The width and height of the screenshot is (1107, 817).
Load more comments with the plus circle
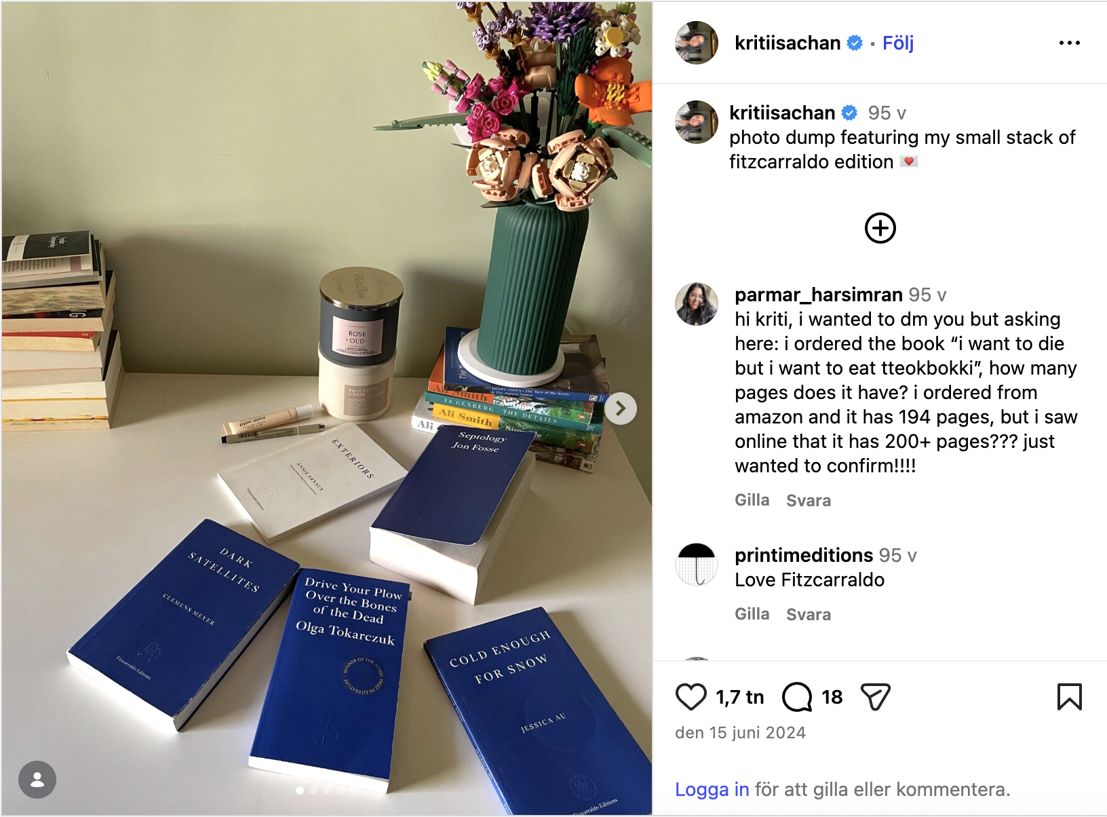pos(880,228)
